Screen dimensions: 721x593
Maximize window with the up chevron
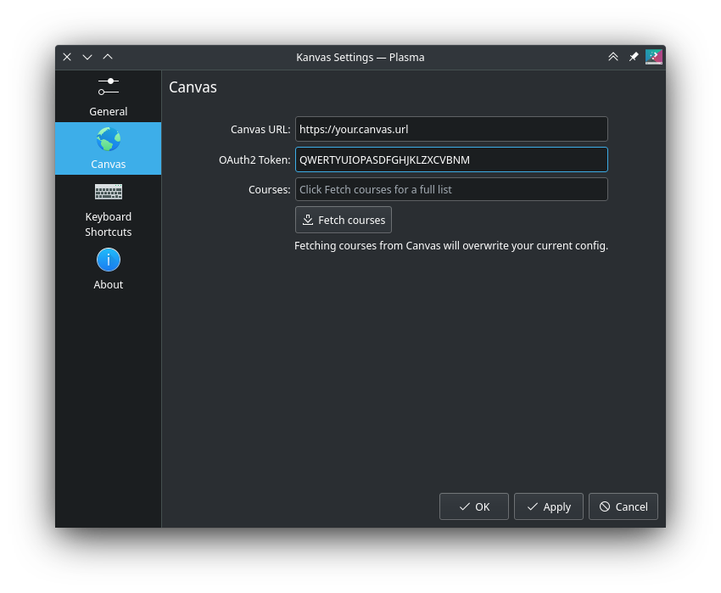[108, 57]
